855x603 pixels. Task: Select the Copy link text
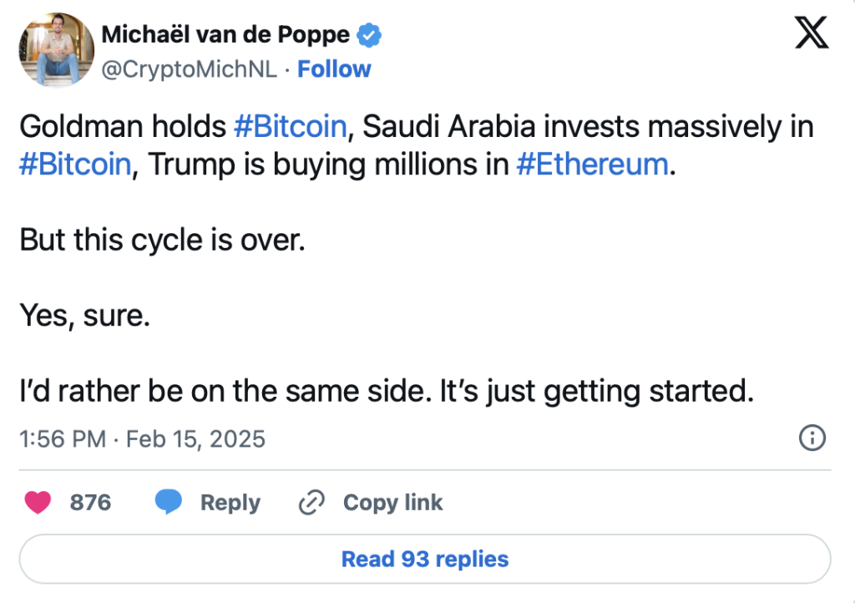point(392,502)
